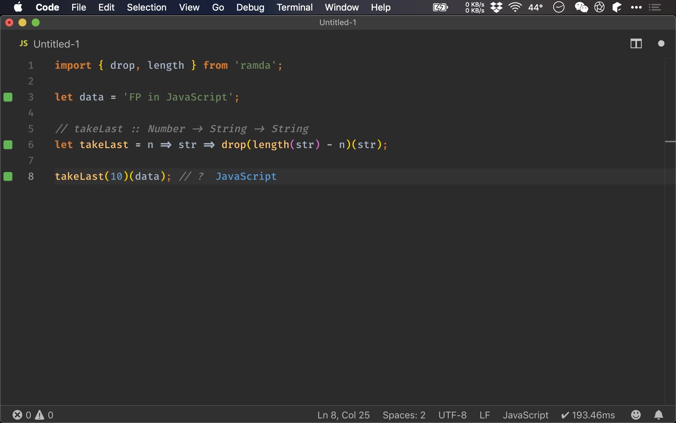Click the round clock-style menu bar icon
676x423 pixels.
coord(558,7)
